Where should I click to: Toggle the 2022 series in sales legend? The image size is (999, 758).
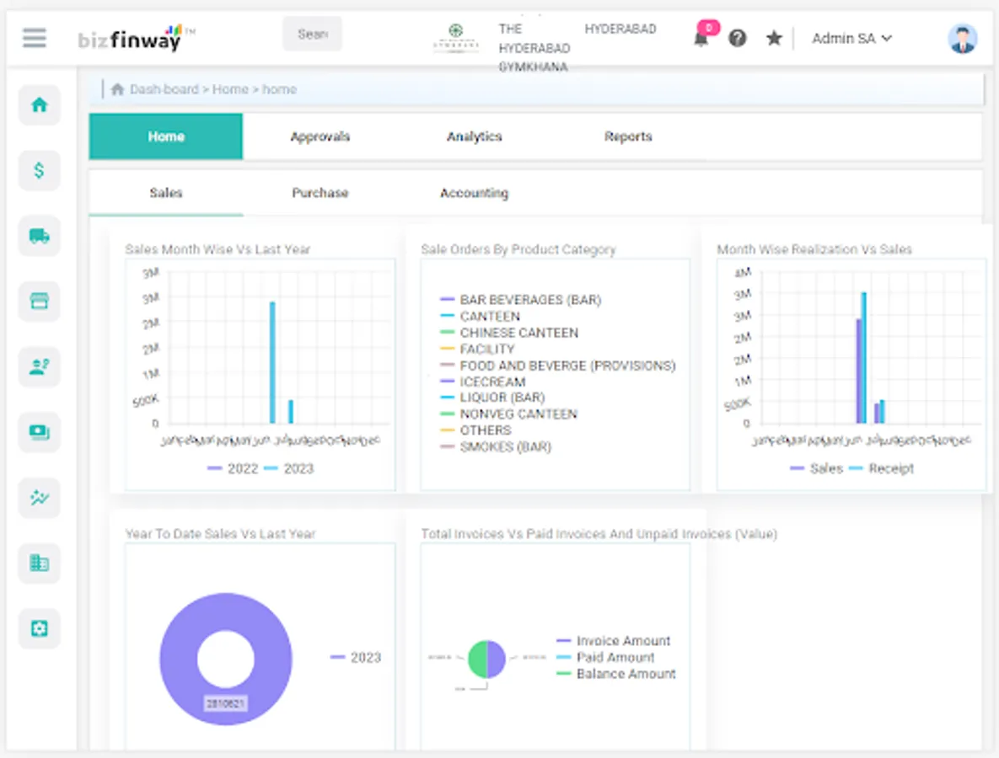(234, 469)
